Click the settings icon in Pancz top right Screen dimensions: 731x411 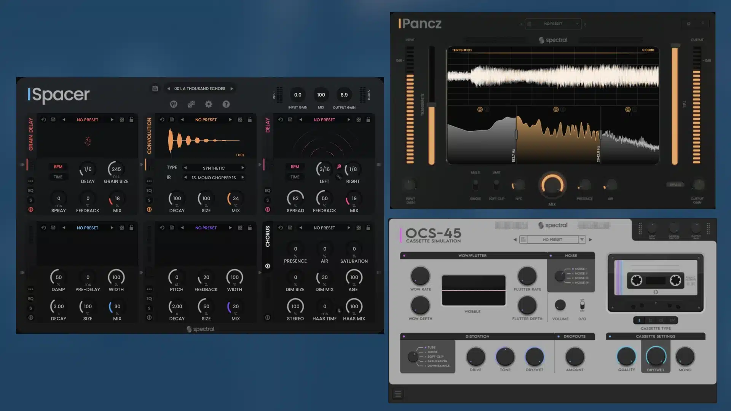point(688,24)
